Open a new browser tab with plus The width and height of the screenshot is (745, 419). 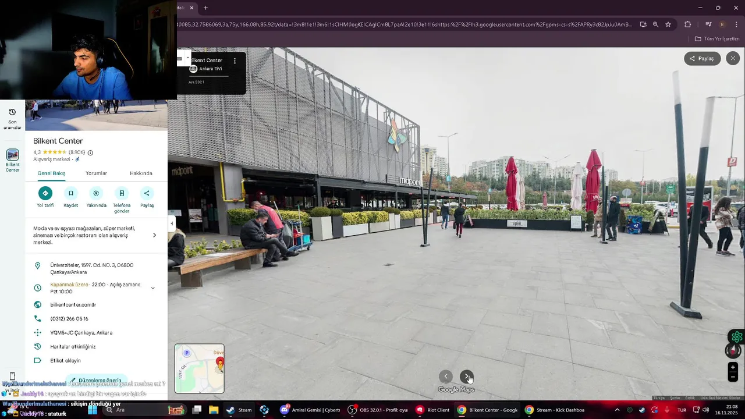(205, 8)
